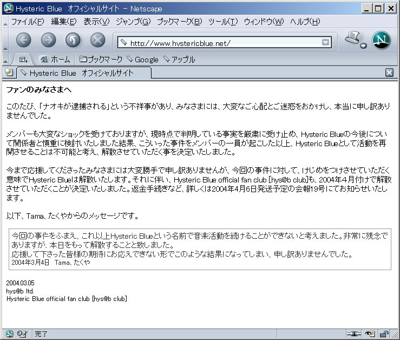
Task: Close the current tab with the X button
Action: [x=389, y=73]
